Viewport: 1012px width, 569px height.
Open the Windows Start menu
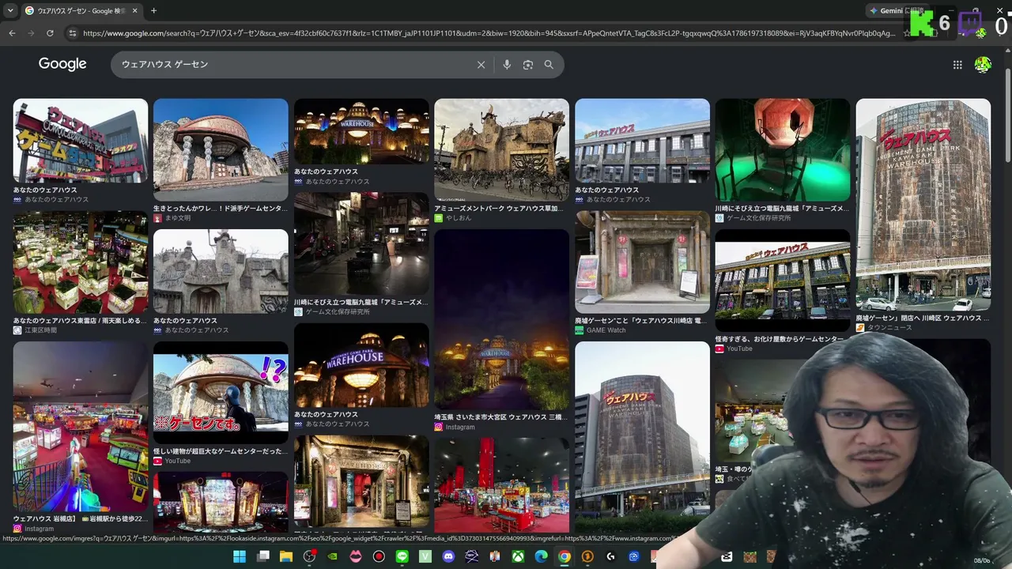240,556
